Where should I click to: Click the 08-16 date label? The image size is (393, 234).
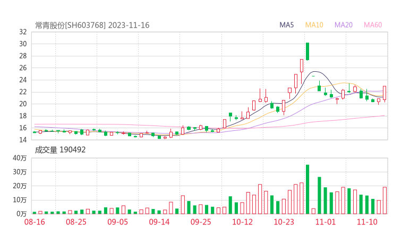(x=35, y=222)
